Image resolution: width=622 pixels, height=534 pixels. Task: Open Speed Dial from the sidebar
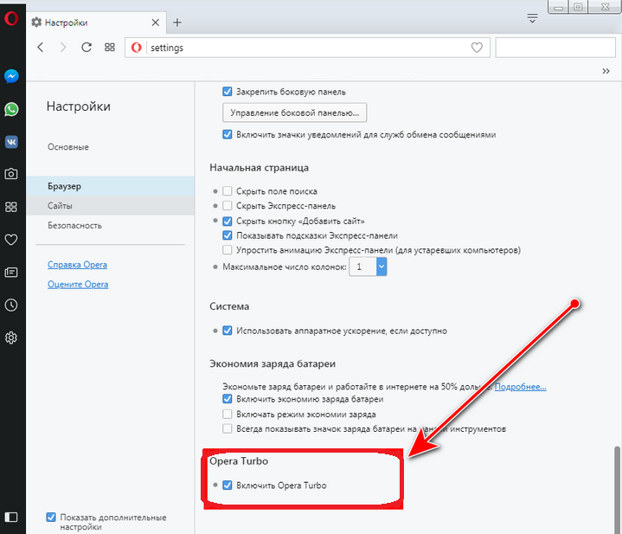coord(11,207)
